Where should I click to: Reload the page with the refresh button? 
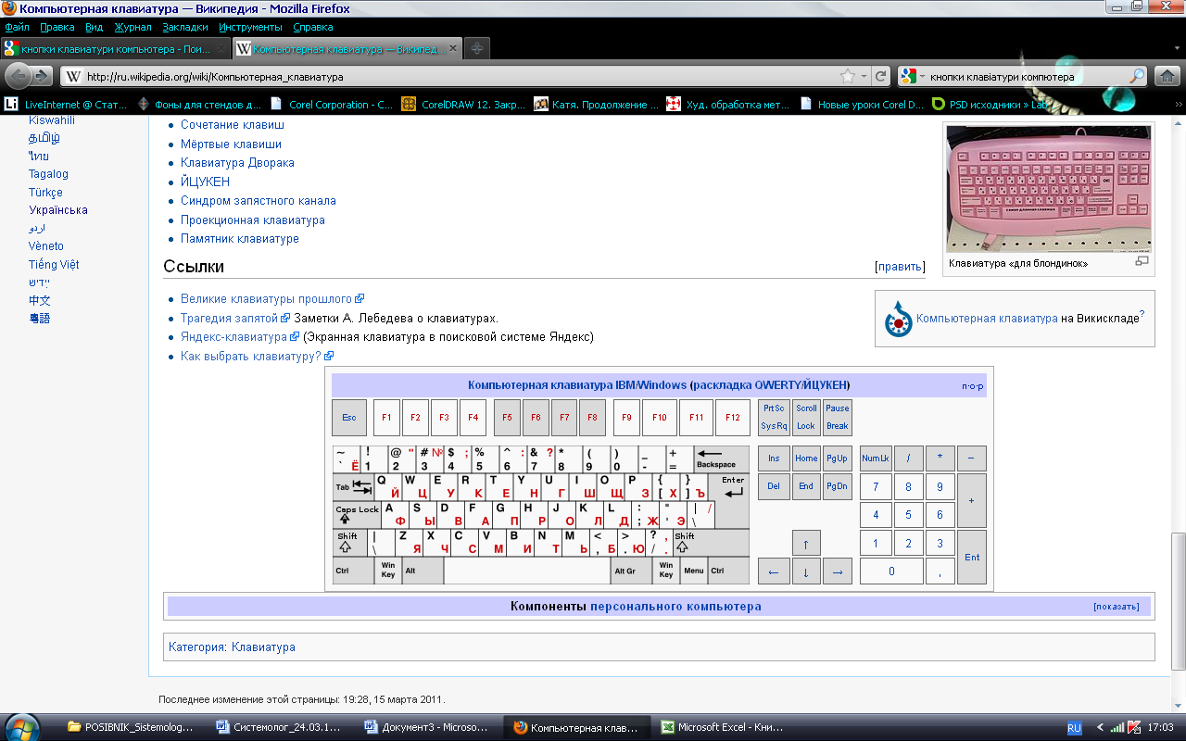(881, 77)
